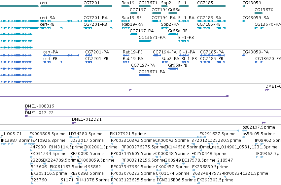Click EST EK250448.5prime

tap(209, 154)
